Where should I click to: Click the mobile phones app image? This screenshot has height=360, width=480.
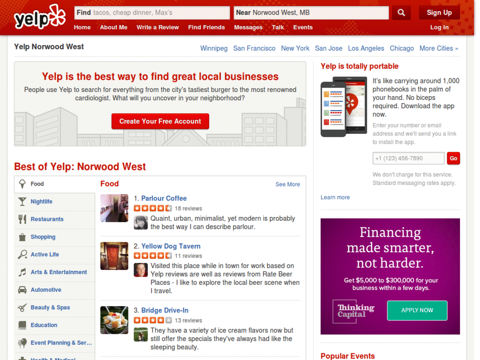click(x=344, y=106)
